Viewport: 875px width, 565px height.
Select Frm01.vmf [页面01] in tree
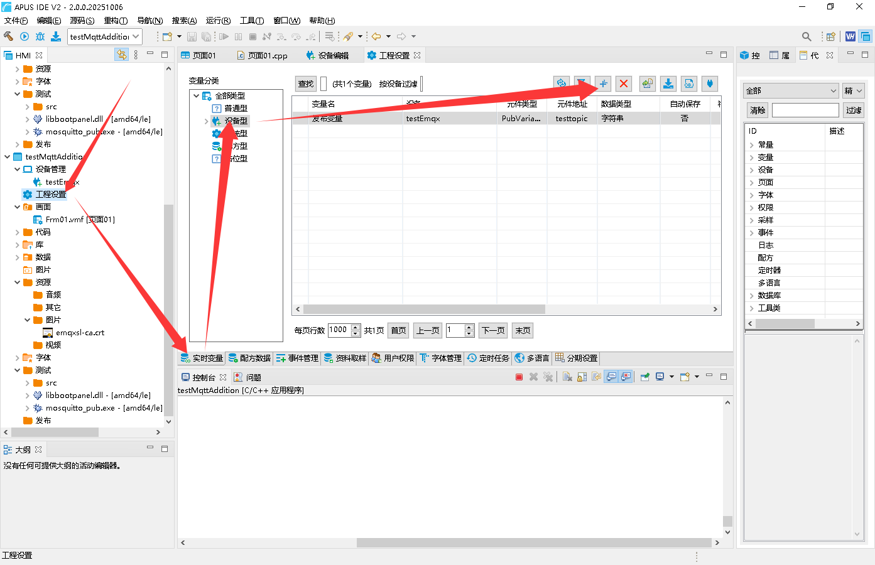(74, 219)
